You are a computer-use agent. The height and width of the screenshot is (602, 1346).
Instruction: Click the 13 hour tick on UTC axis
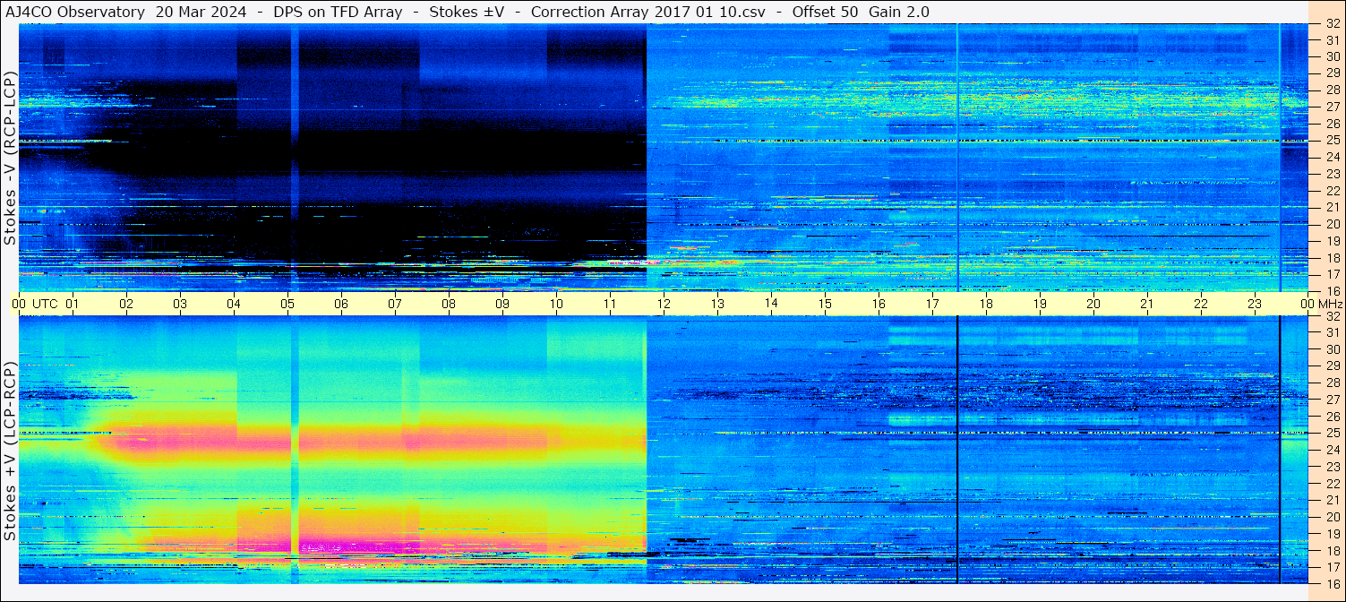click(x=717, y=304)
